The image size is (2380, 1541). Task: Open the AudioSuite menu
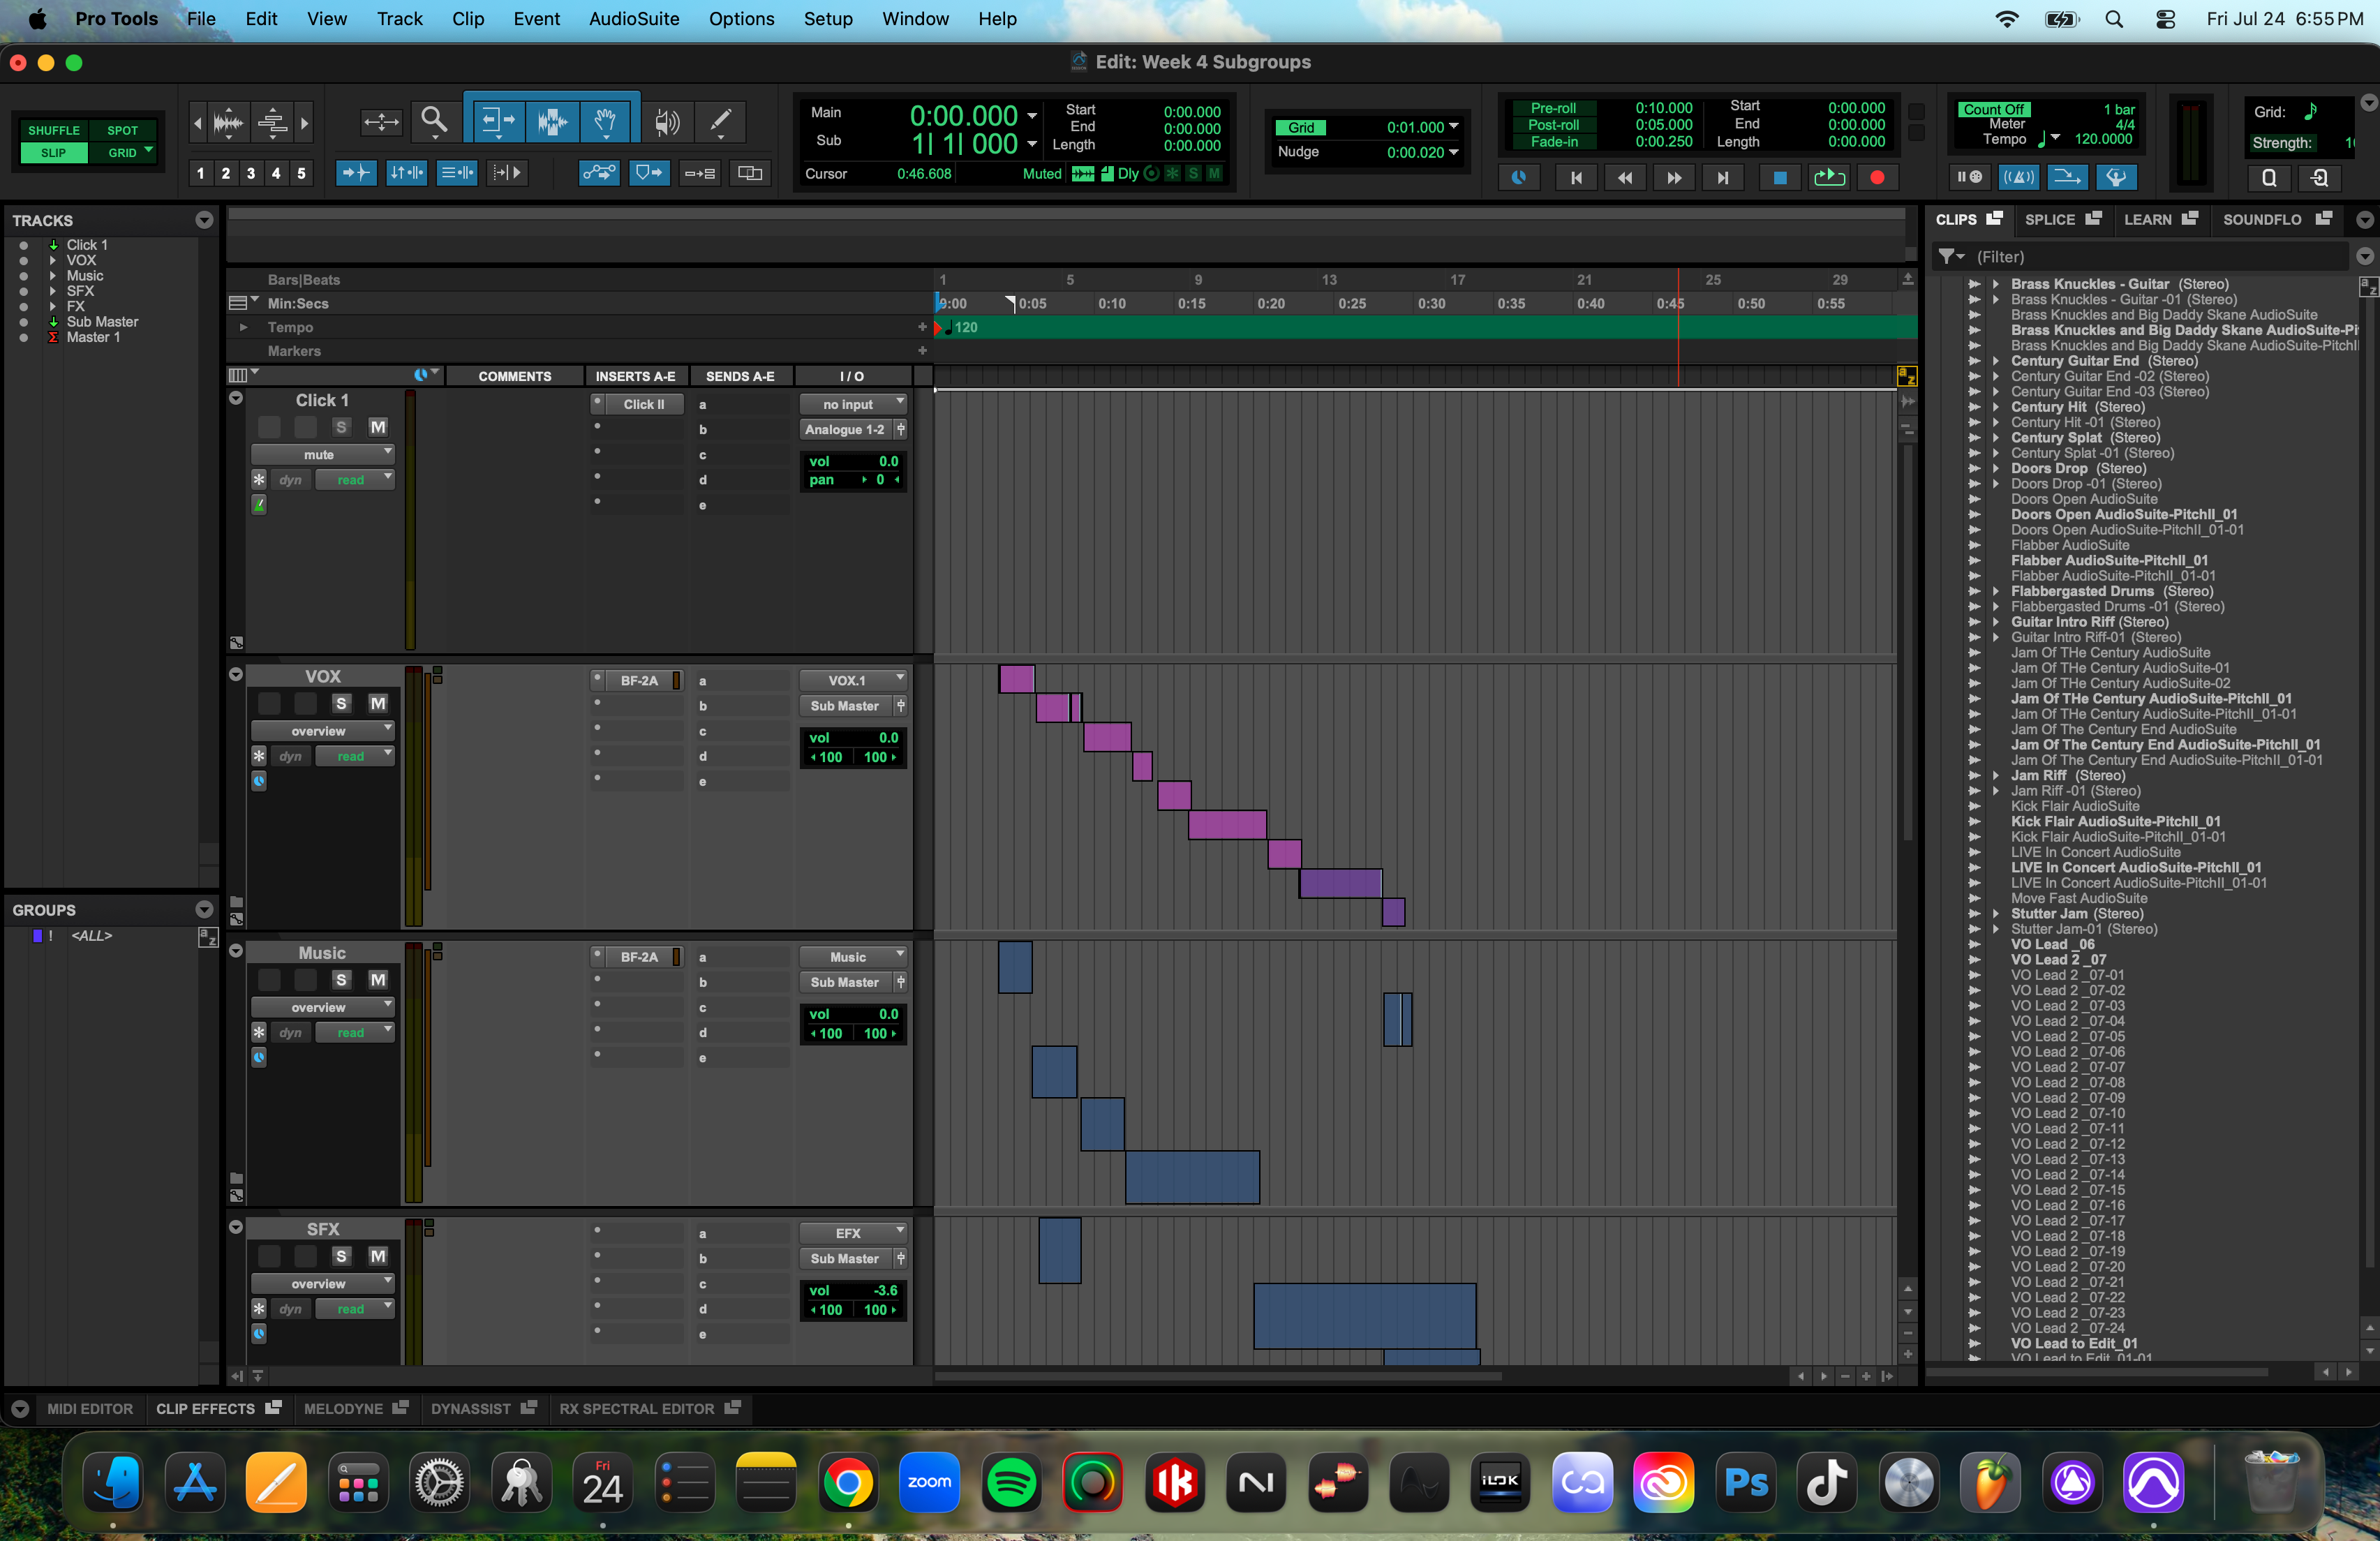click(633, 19)
